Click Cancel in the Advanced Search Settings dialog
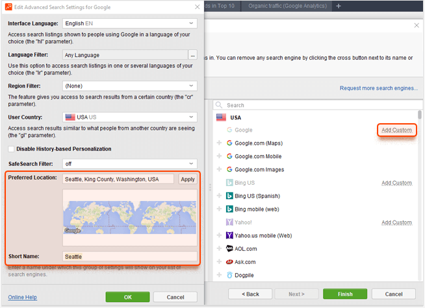 (x=175, y=297)
